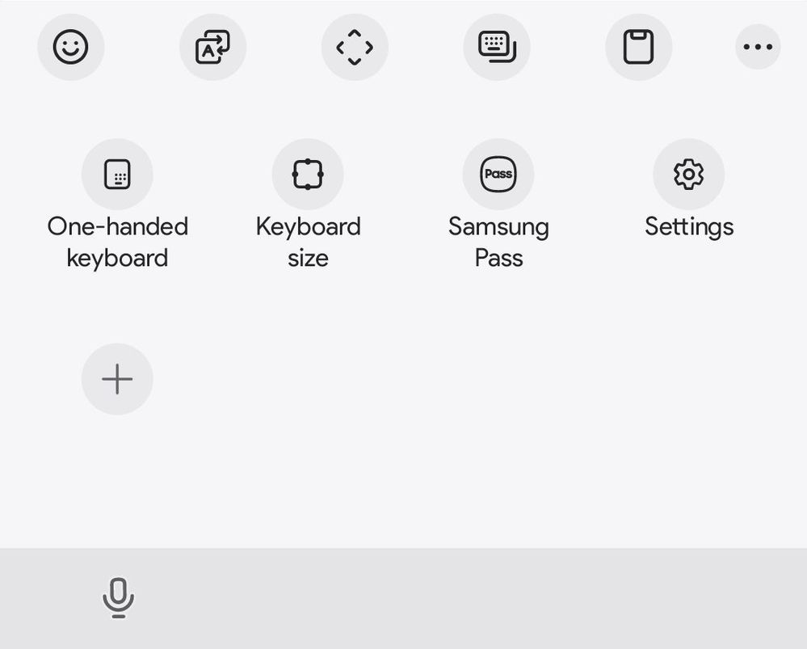807x649 pixels.
Task: Select One-handed keyboard icon
Action: tap(117, 174)
